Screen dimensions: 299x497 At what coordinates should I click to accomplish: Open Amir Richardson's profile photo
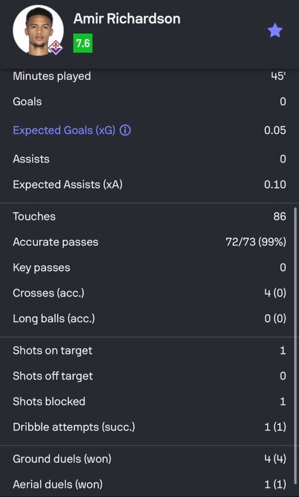point(38,30)
